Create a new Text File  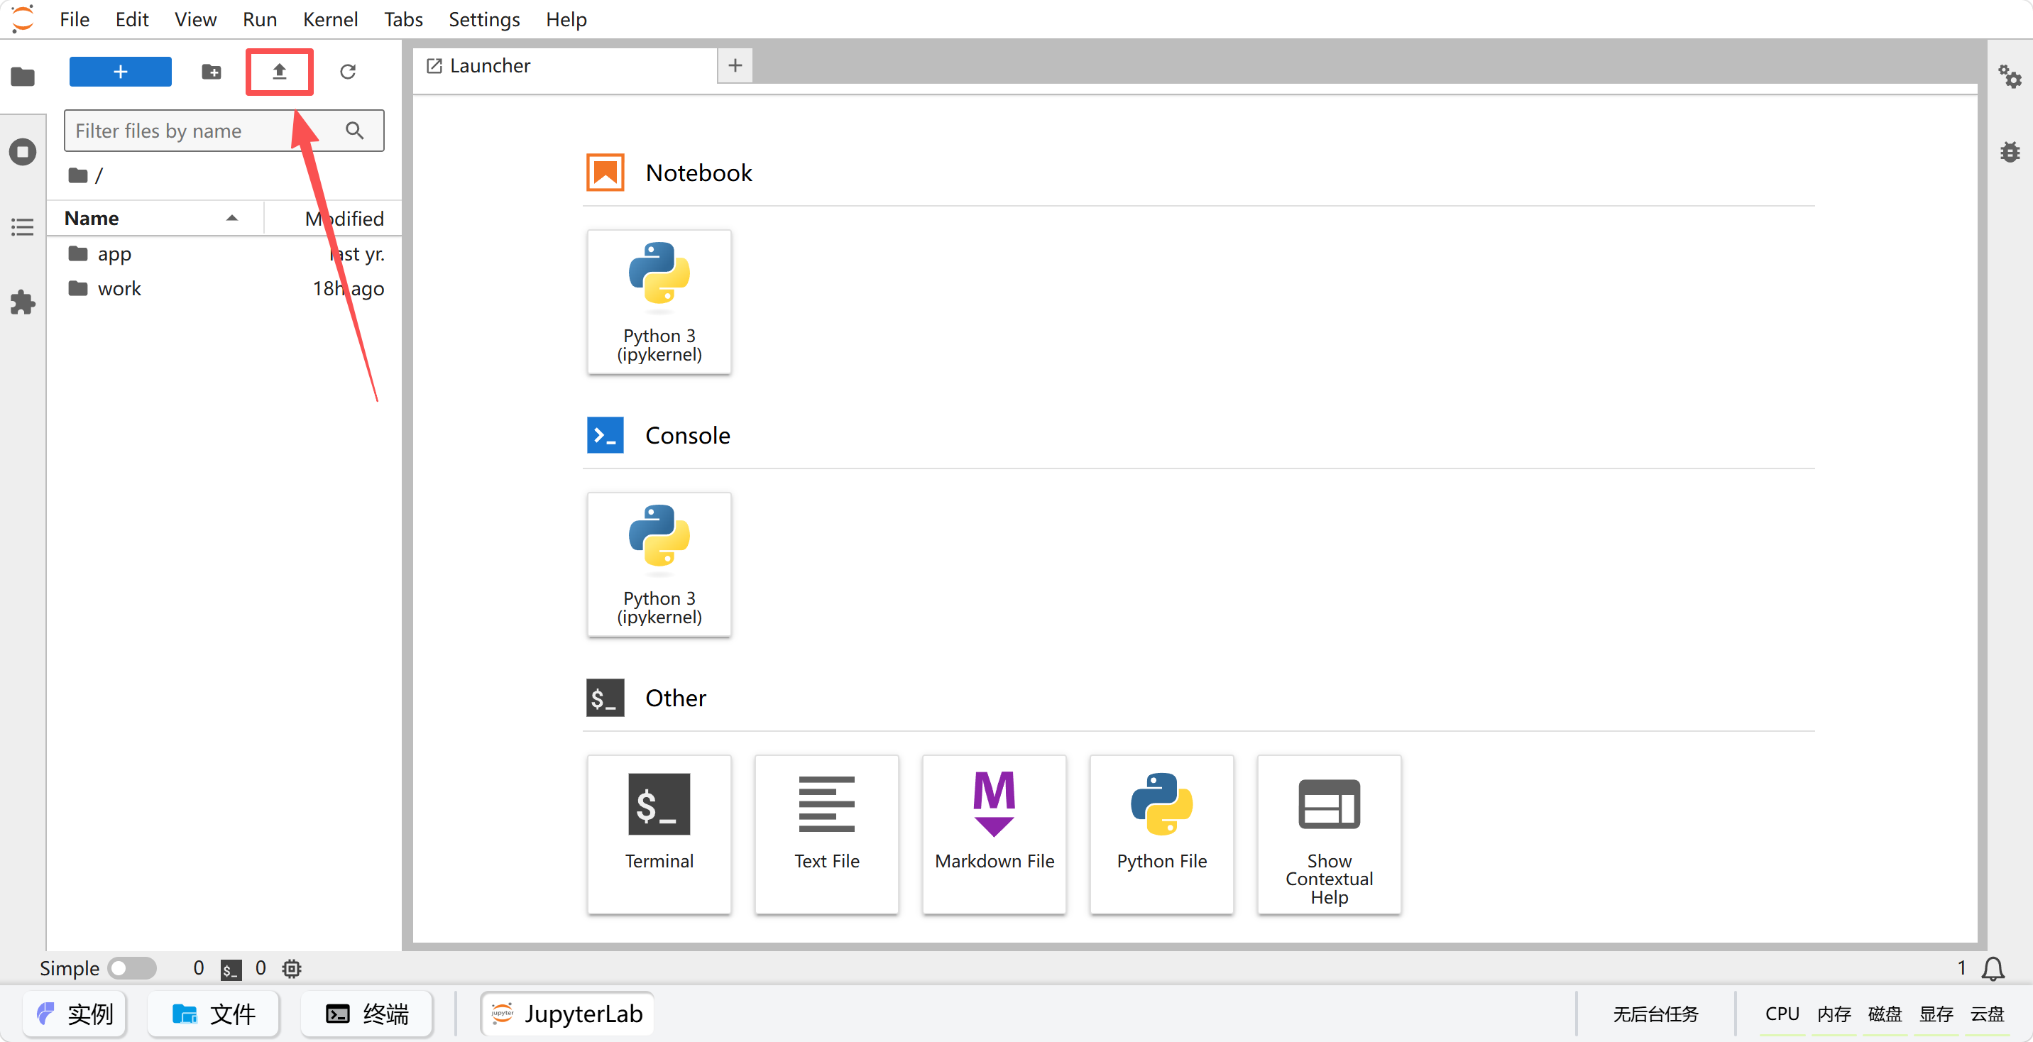click(x=826, y=835)
